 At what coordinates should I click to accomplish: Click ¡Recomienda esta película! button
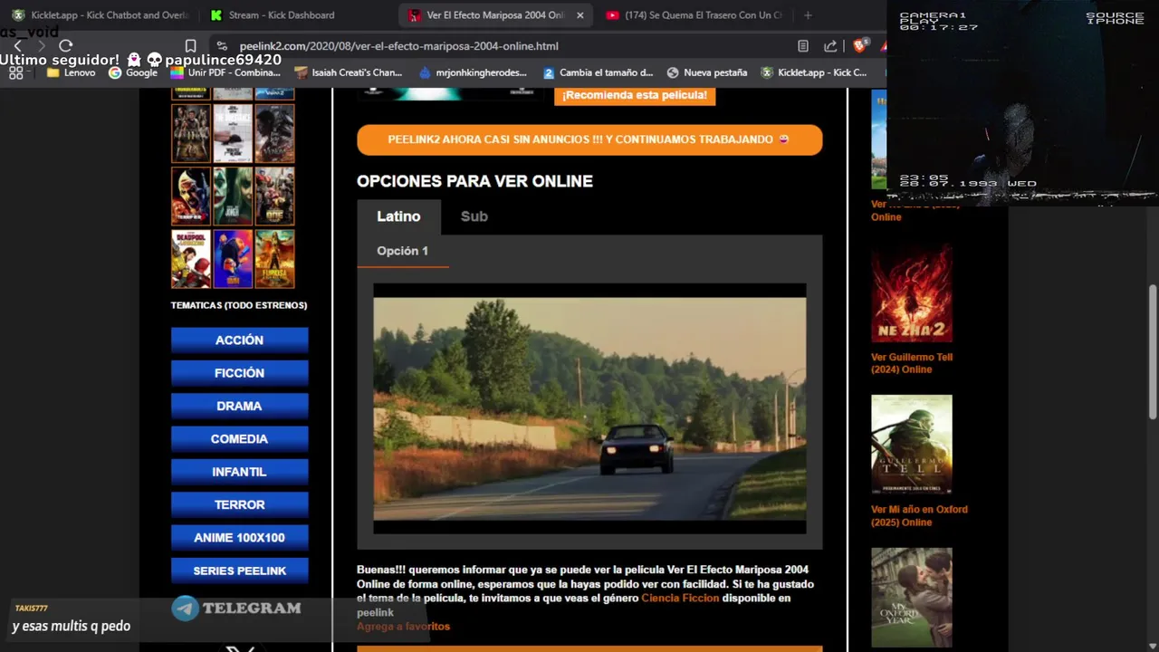[635, 95]
